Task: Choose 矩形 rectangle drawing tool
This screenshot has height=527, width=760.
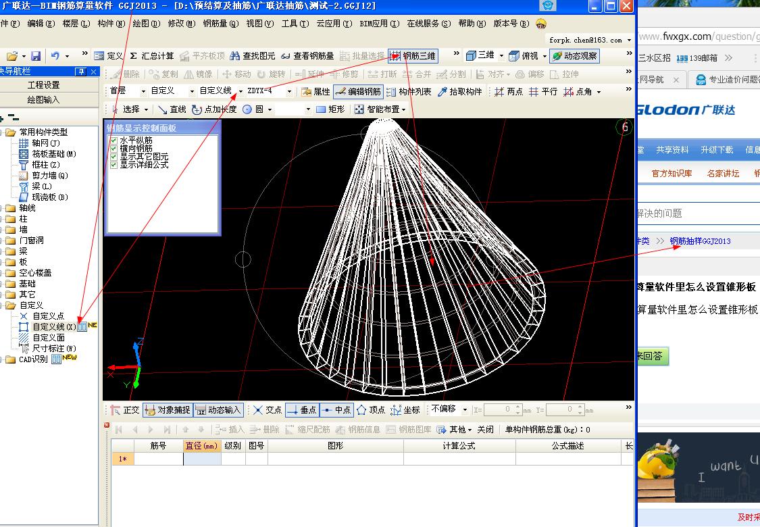Action: 330,109
